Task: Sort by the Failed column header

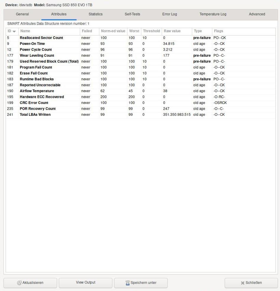Action: click(x=90, y=31)
